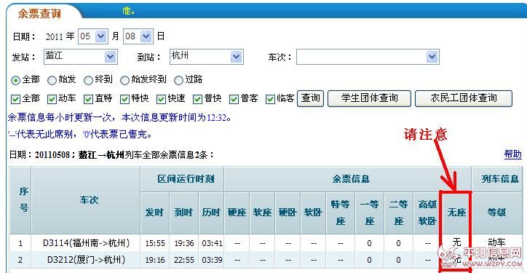The height and width of the screenshot is (273, 527).
Task: Click the 无座 column header
Action: [x=456, y=213]
